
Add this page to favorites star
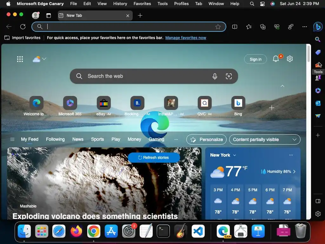click(x=218, y=27)
